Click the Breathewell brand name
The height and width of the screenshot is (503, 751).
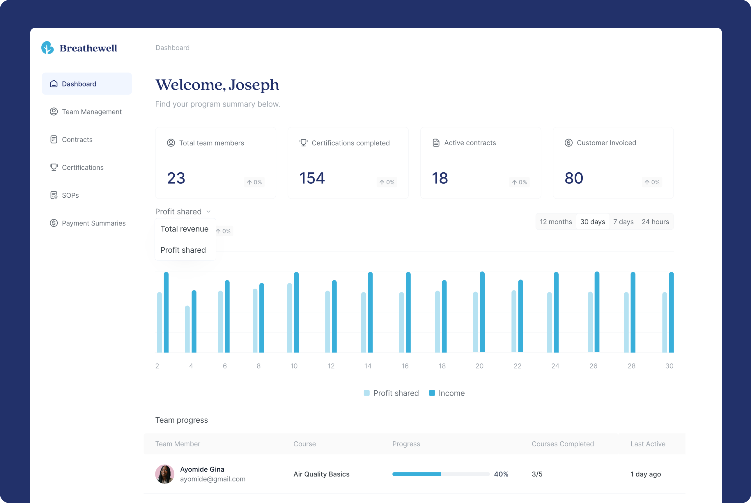88,48
